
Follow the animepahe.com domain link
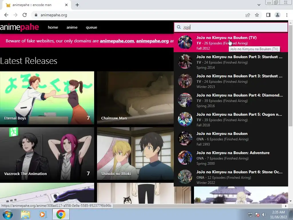[x=117, y=41]
